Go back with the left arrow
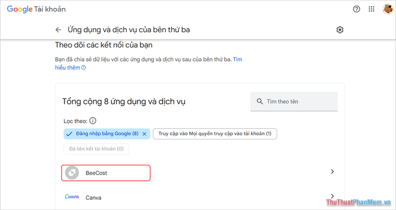The image size is (396, 210). point(58,30)
